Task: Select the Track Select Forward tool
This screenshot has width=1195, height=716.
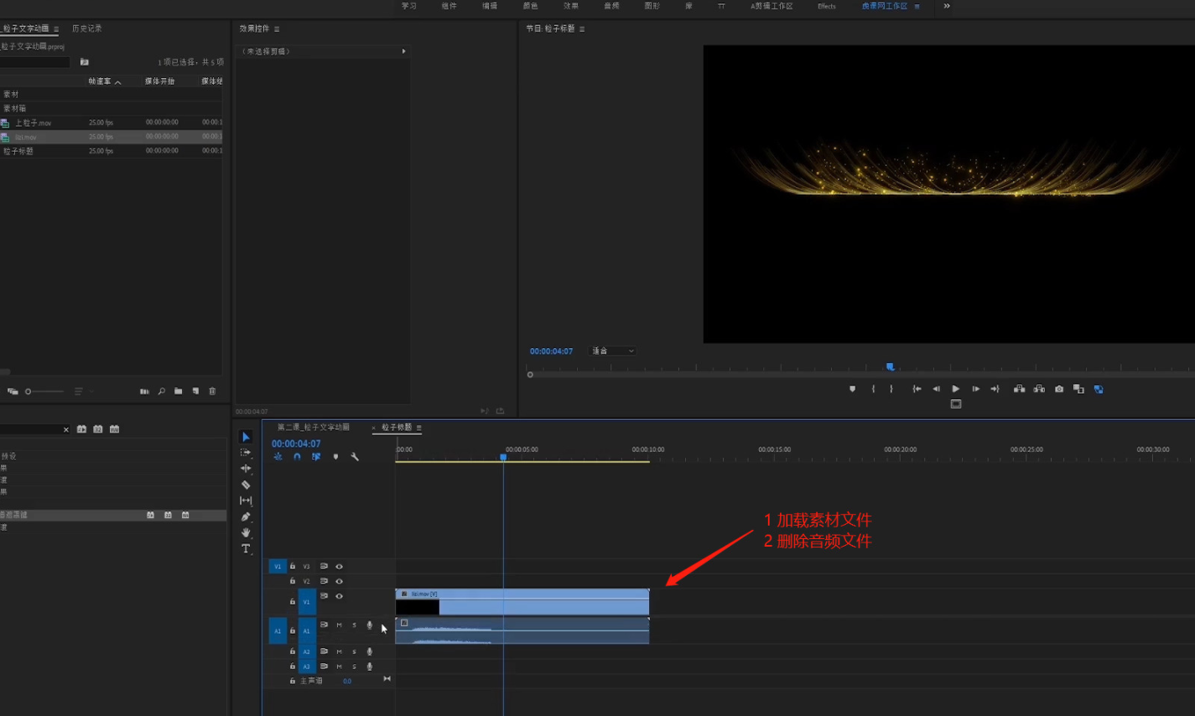Action: point(246,453)
